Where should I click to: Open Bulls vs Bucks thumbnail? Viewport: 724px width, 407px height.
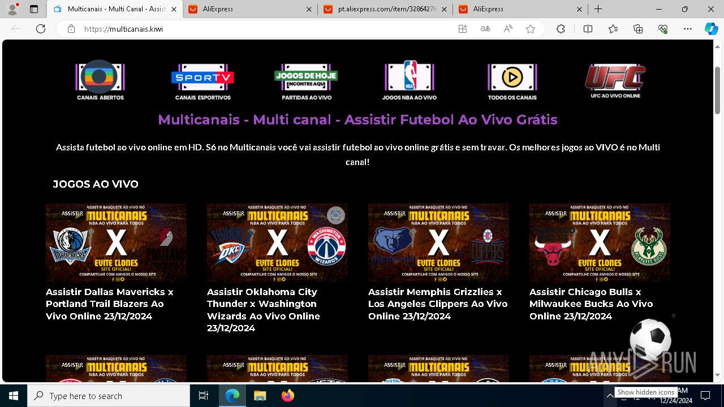pos(600,243)
